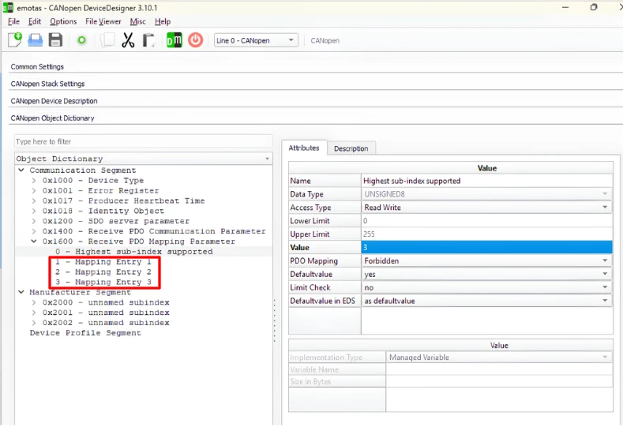Expand the 0x2002 unnamed subindex node
Viewport: 623px width, 427px height.
(x=34, y=323)
